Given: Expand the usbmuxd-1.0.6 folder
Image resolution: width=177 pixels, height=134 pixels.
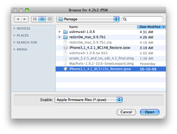Looking at the screenshot, I should tap(60, 32).
